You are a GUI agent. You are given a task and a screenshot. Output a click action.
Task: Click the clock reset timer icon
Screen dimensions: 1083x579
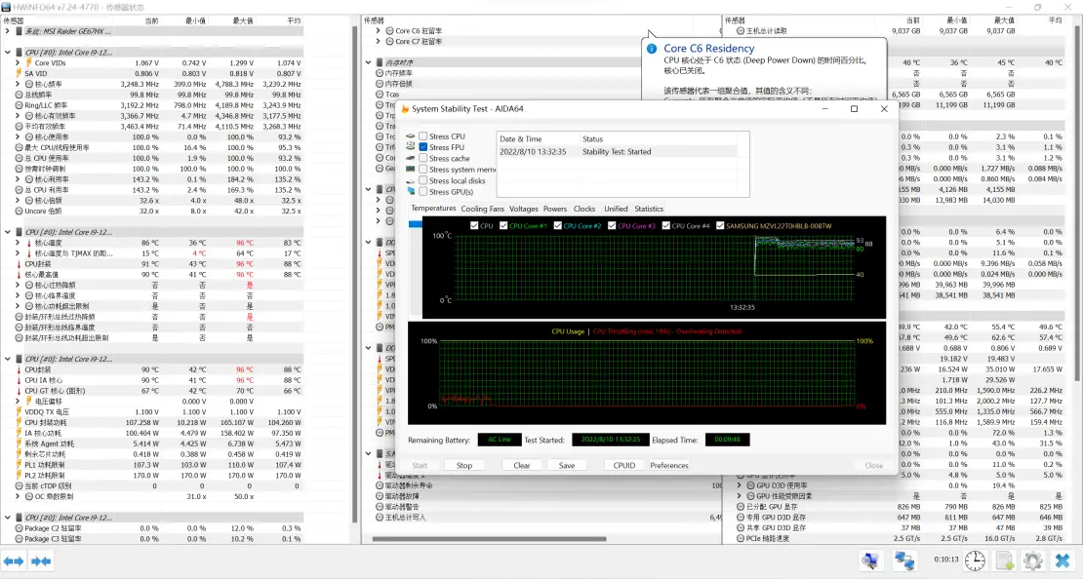[975, 560]
